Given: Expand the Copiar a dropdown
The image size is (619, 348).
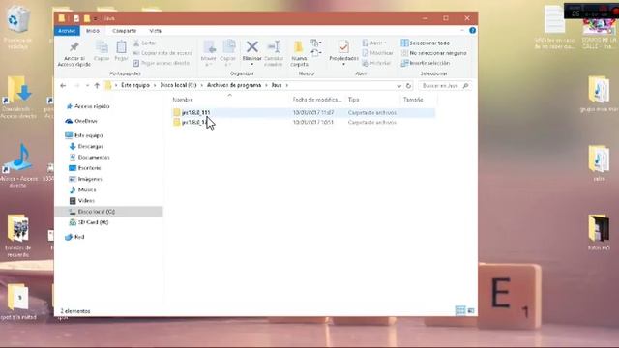Looking at the screenshot, I should click(228, 65).
